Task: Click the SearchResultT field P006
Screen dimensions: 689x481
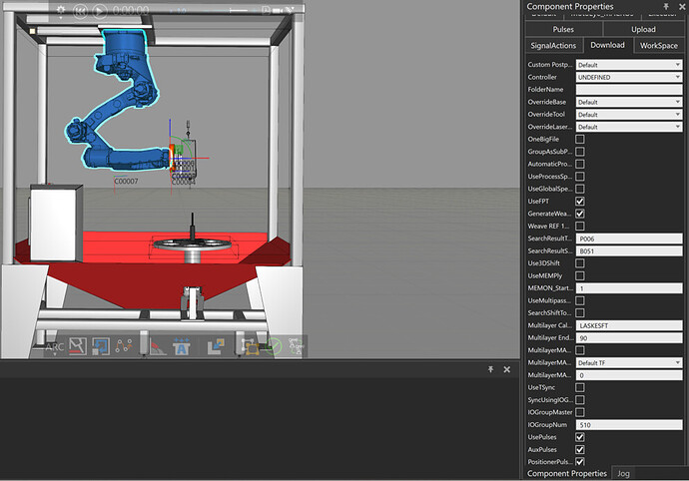Action: (x=629, y=239)
